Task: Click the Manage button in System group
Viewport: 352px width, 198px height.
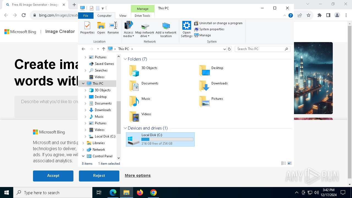Action: [203, 35]
